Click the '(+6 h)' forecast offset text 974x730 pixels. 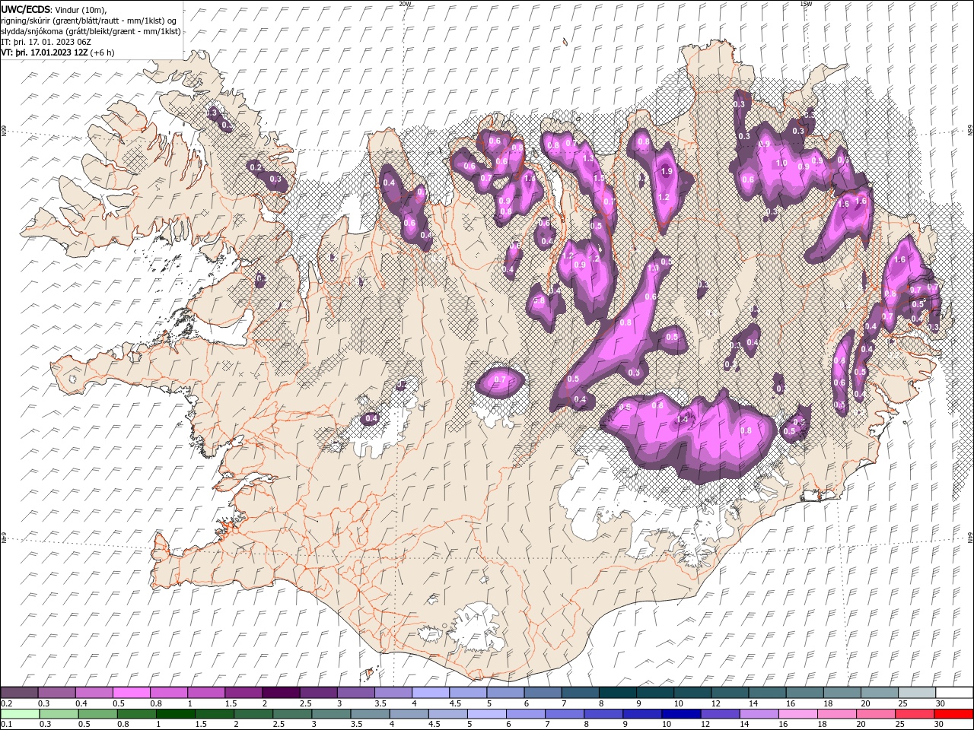[102, 52]
